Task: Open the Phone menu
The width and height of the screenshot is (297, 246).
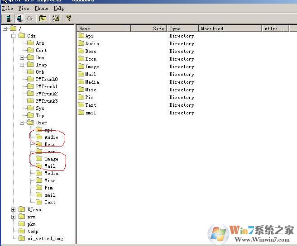Action: [41, 8]
